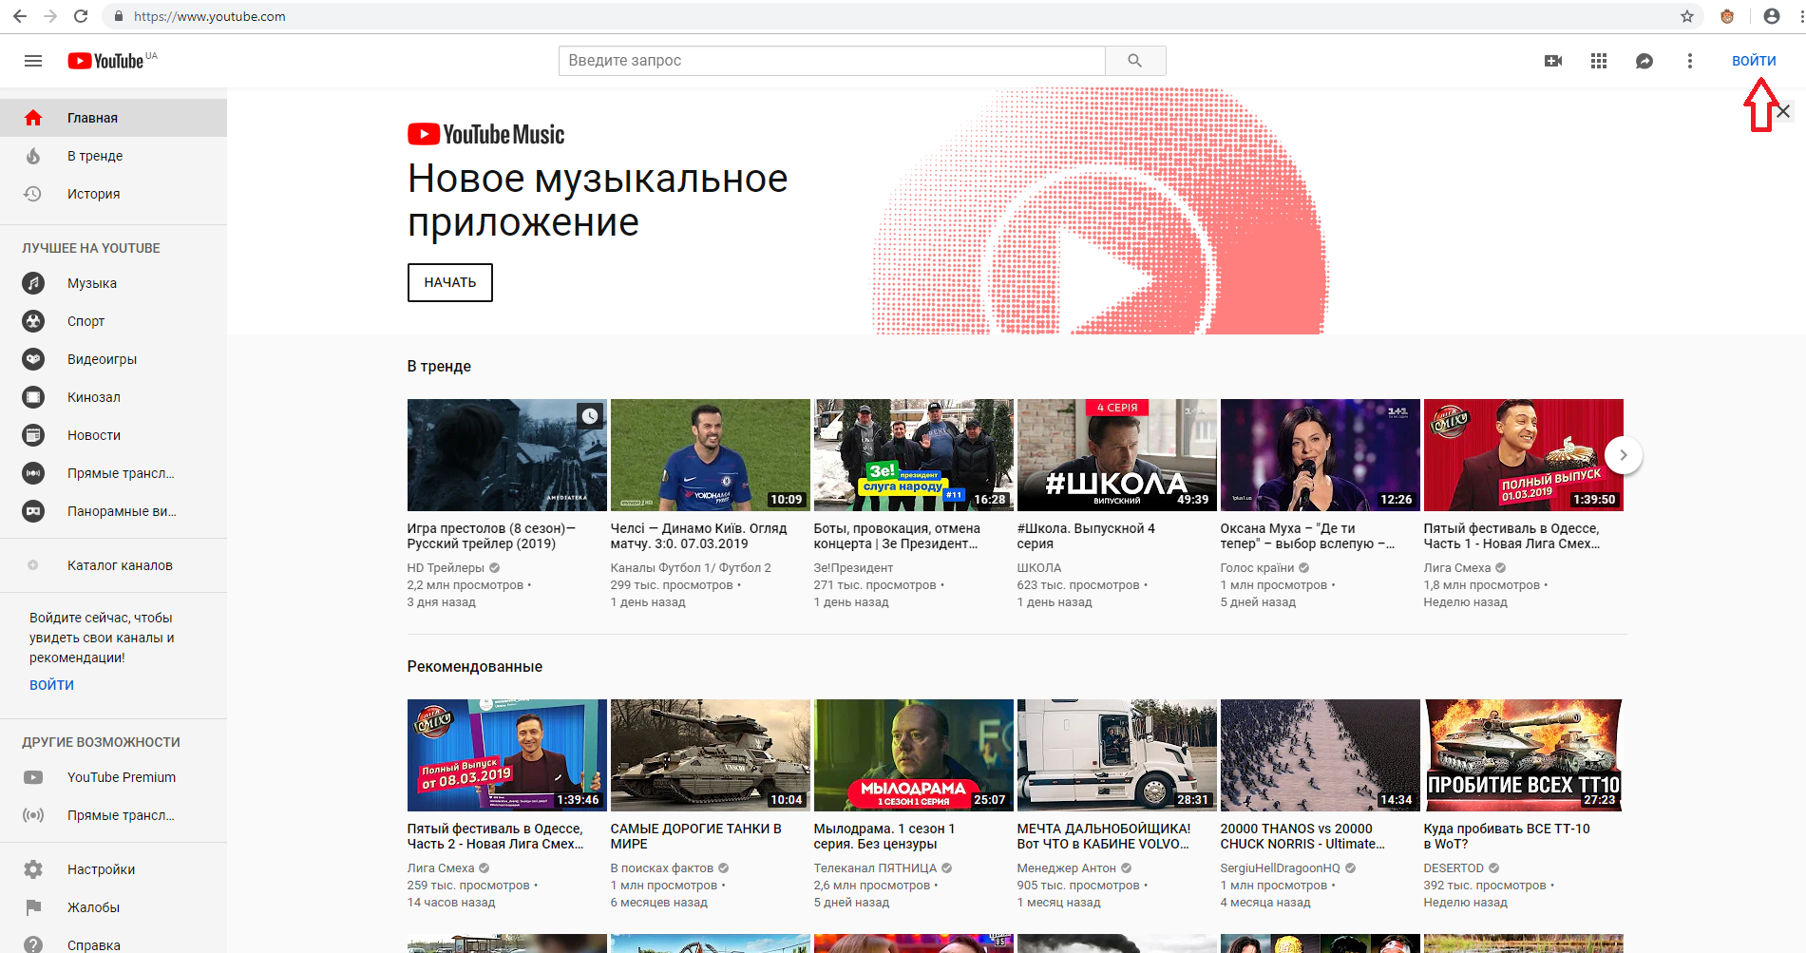Play САМЫЕ ДОРОГИЕ ТАНКИ thumbnail
Image resolution: width=1806 pixels, height=953 pixels.
[x=711, y=755]
